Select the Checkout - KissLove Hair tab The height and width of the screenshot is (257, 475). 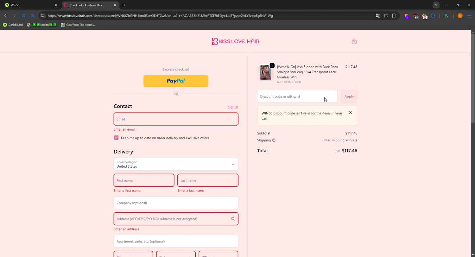tap(90, 5)
